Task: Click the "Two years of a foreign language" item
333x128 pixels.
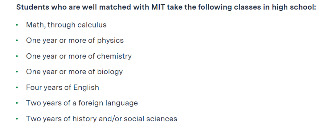Action: pyautogui.click(x=82, y=103)
